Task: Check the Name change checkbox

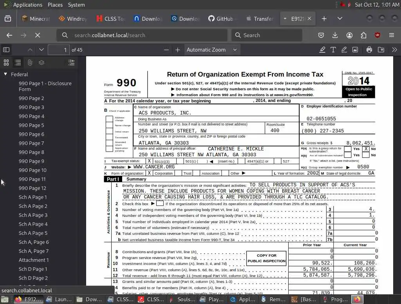Action: pos(110,125)
